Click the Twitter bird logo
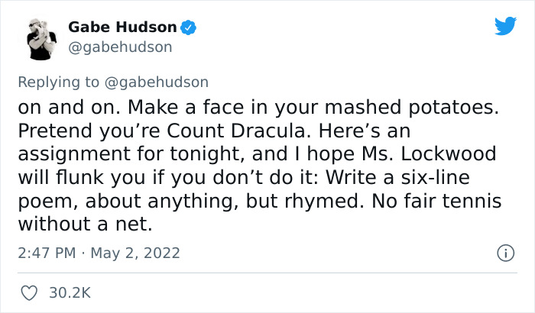Screen dimensions: 535x313 (x=504, y=27)
